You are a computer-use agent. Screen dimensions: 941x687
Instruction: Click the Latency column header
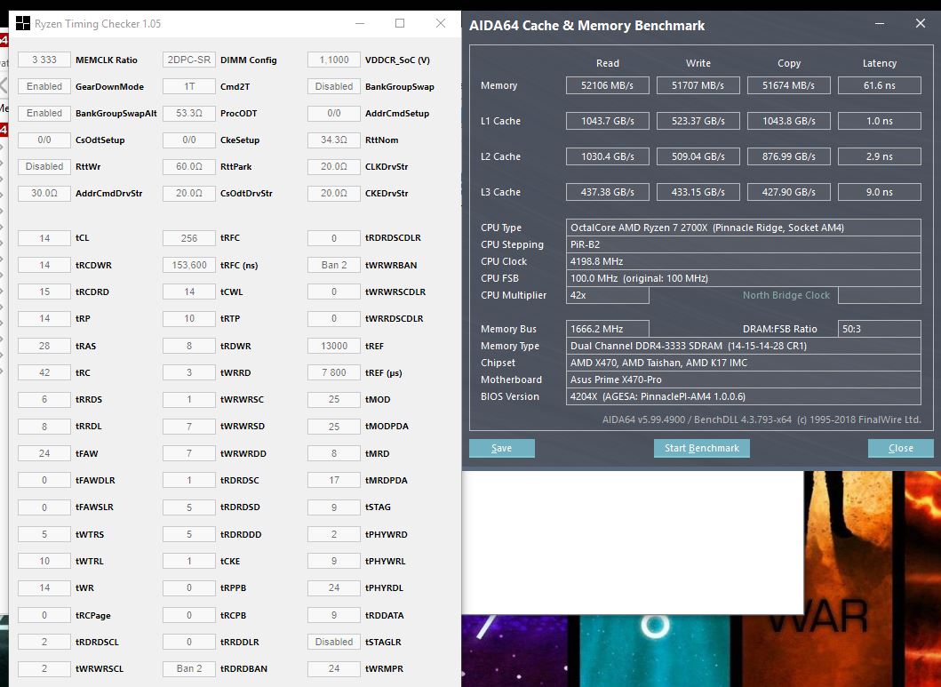879,63
